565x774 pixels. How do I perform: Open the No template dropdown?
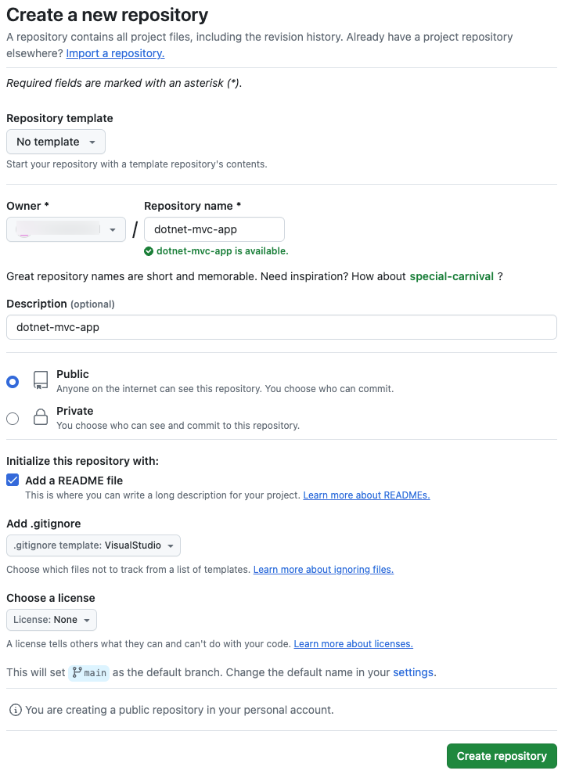tap(56, 142)
